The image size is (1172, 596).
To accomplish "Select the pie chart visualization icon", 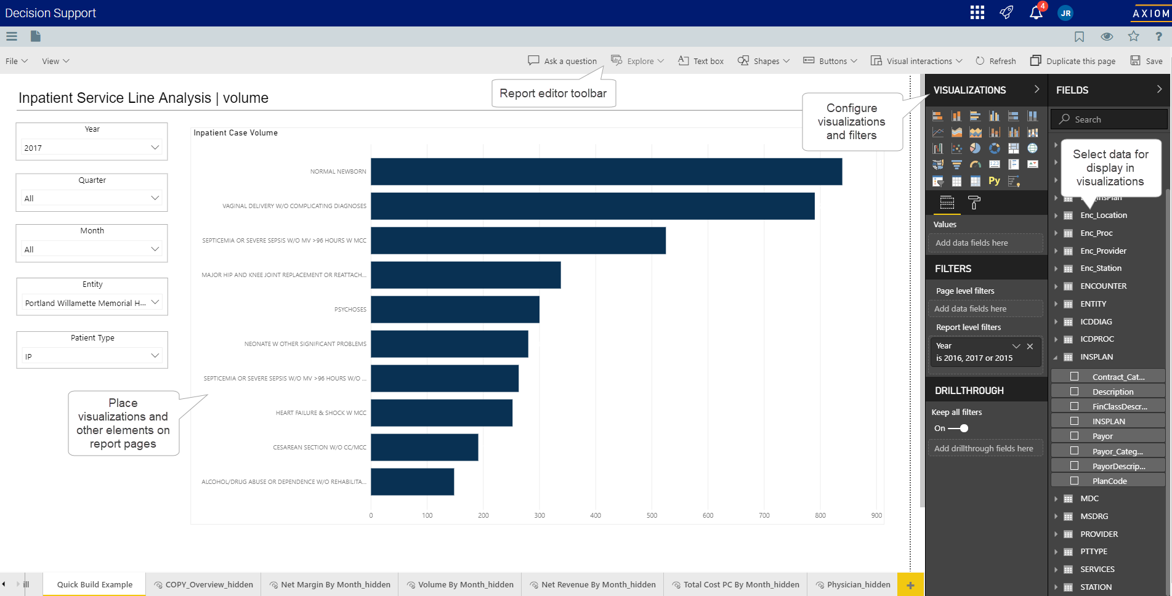I will pyautogui.click(x=976, y=148).
